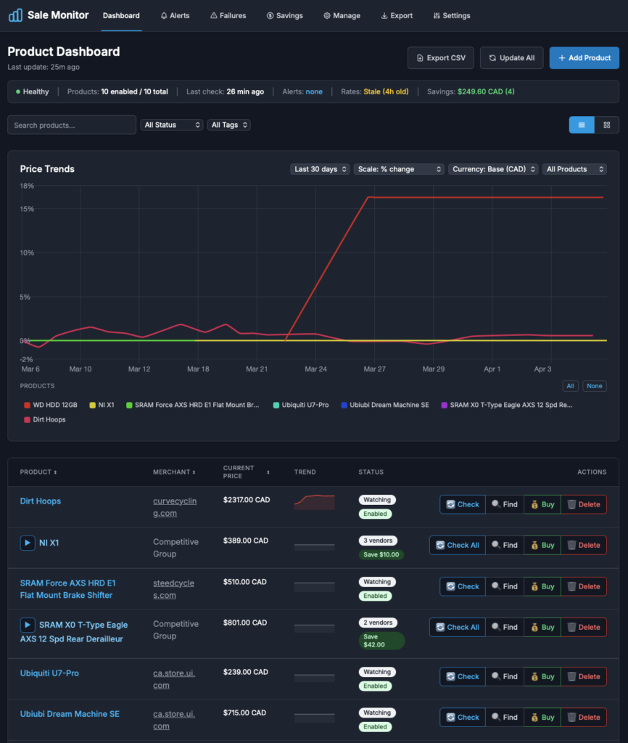Open the Last 30 days date range dropdown
This screenshot has width=628, height=743.
[320, 168]
